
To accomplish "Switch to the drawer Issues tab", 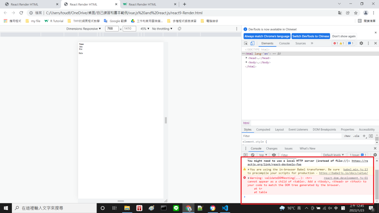I will point(288,149).
